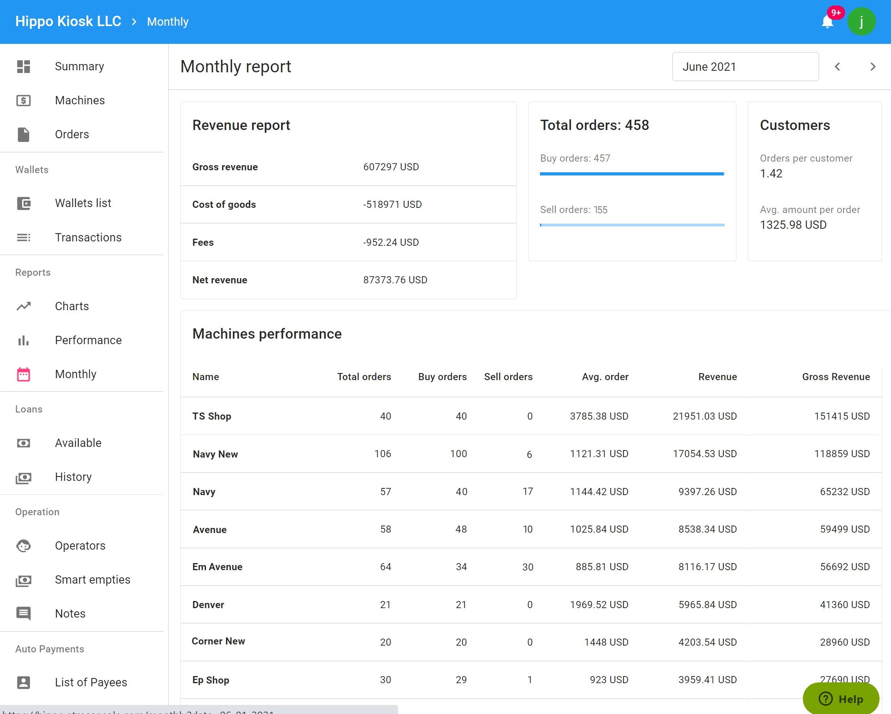The image size is (891, 714).
Task: Click the notification bell with 9+ badge
Action: point(827,21)
